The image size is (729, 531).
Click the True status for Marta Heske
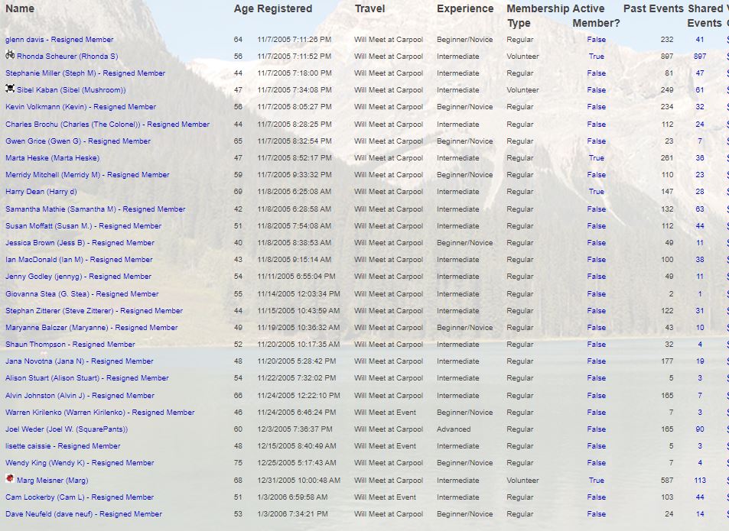(x=597, y=158)
